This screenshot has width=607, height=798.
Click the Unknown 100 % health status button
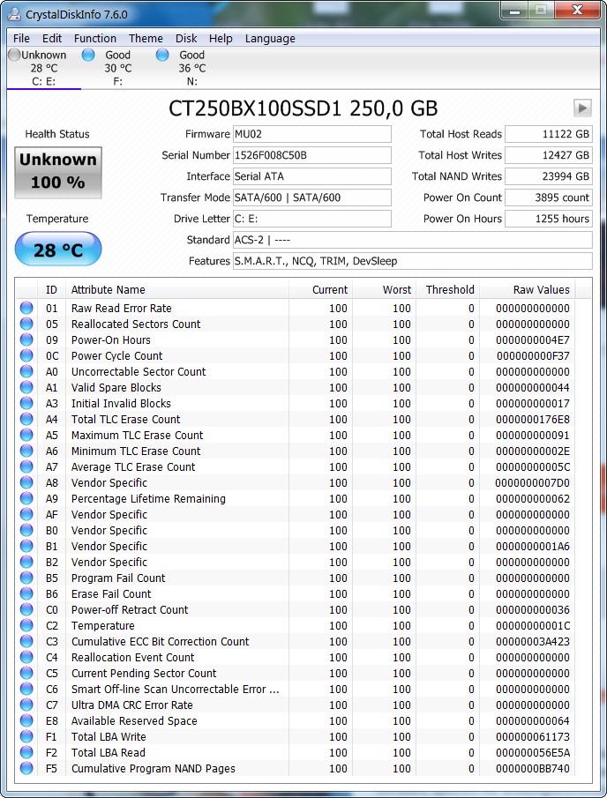pyautogui.click(x=58, y=172)
